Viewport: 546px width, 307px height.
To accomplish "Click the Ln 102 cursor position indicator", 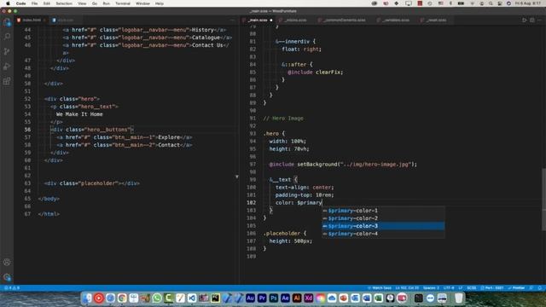I will click(407, 288).
